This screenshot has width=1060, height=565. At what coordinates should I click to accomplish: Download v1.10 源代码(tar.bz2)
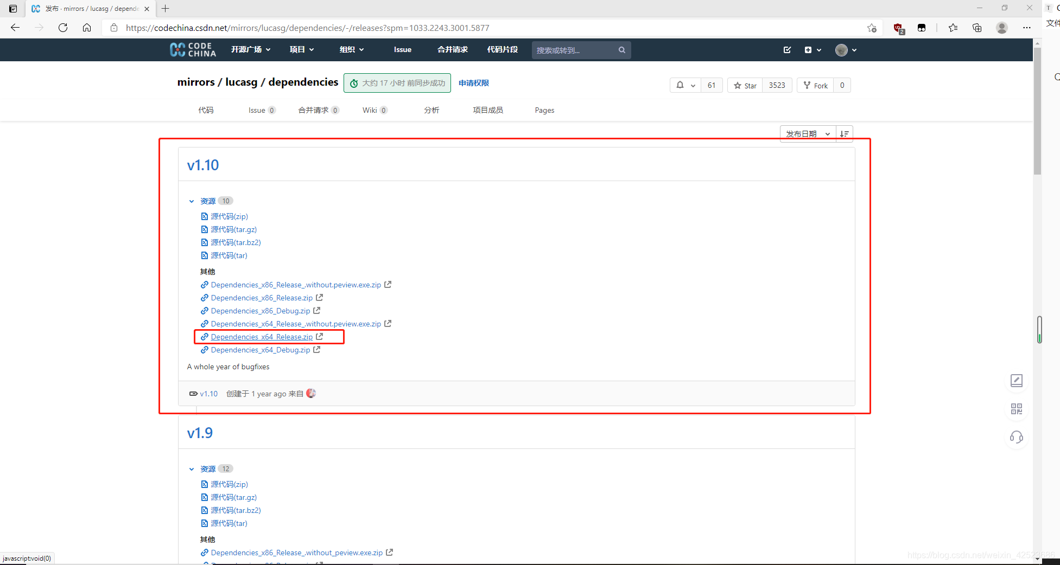click(236, 242)
